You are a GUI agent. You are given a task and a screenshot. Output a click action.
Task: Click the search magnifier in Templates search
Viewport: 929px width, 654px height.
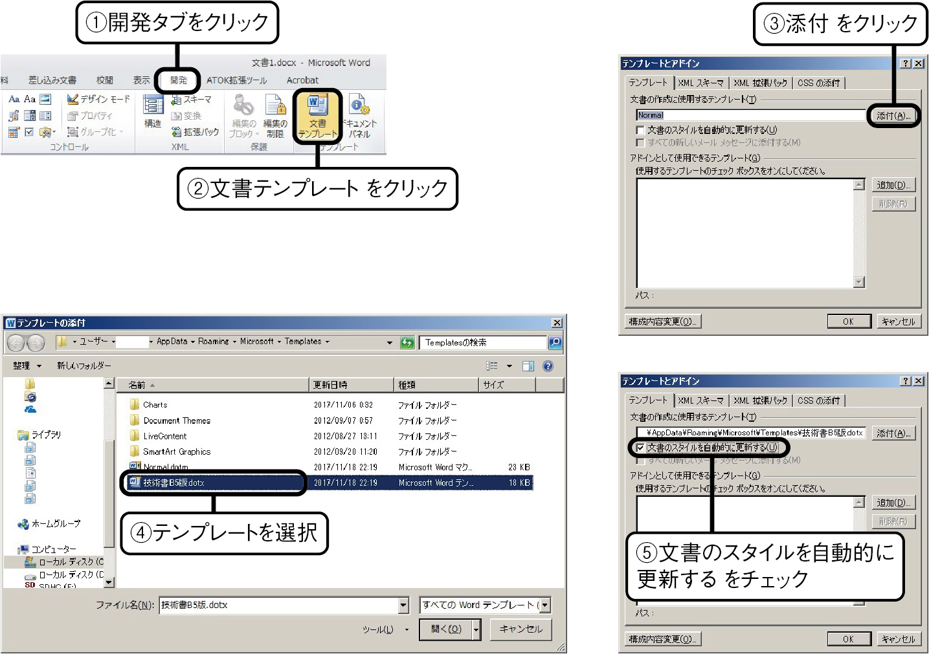click(x=555, y=342)
